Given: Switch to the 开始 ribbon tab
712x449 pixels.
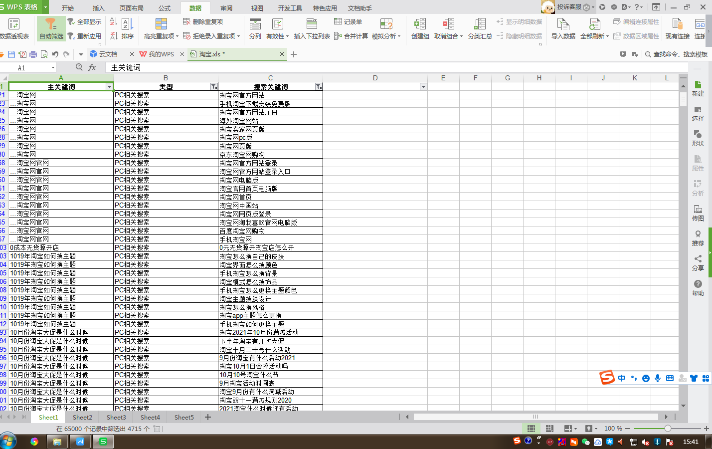Looking at the screenshot, I should [68, 8].
